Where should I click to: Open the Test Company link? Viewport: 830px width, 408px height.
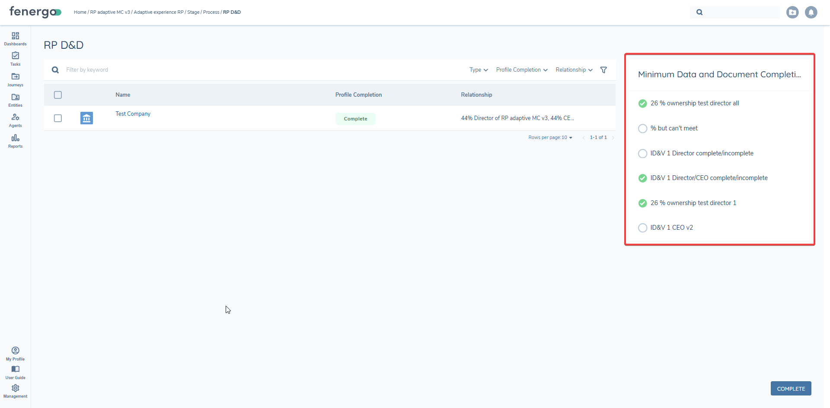[133, 114]
